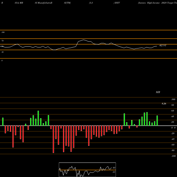Click the MR axis label -100
This screenshot has width=177, height=177.
click(173, 156)
